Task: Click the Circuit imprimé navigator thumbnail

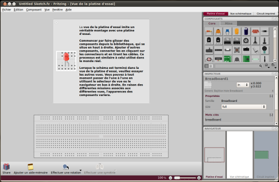Action: coord(266,155)
